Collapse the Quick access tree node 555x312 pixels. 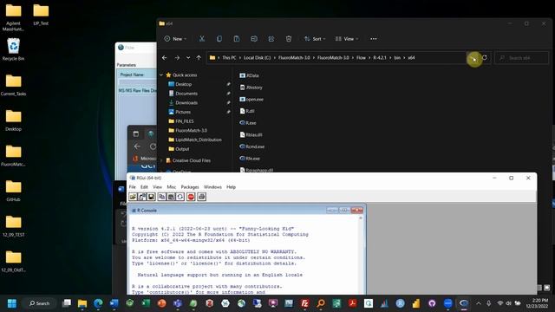161,75
